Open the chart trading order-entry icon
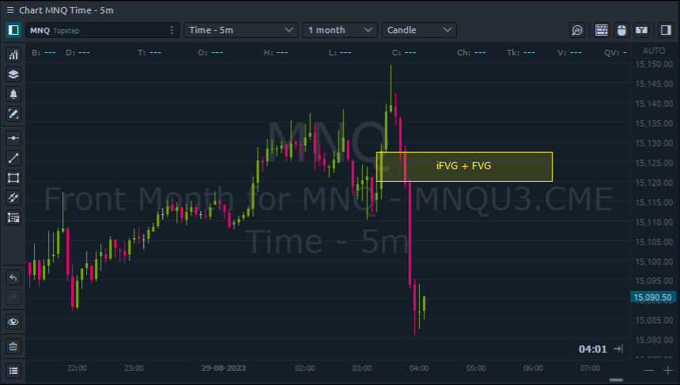This screenshot has width=680, height=385. coord(641,30)
